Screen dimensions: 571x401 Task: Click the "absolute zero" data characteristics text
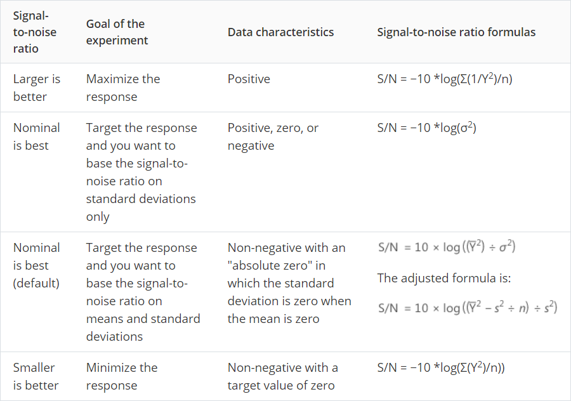tap(287, 283)
